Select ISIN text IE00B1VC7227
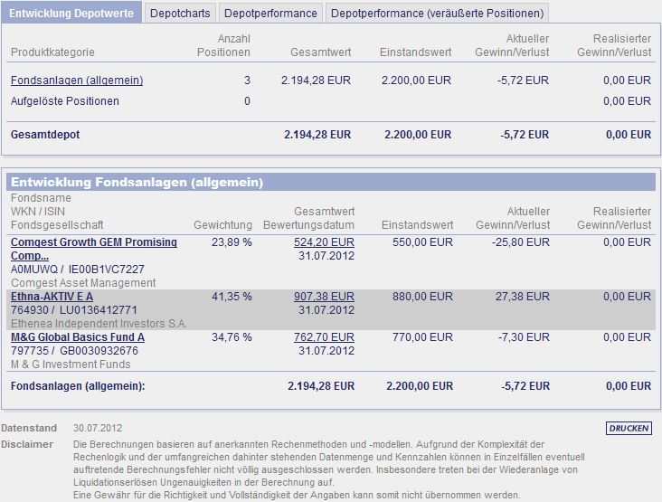662x502 pixels. (107, 269)
